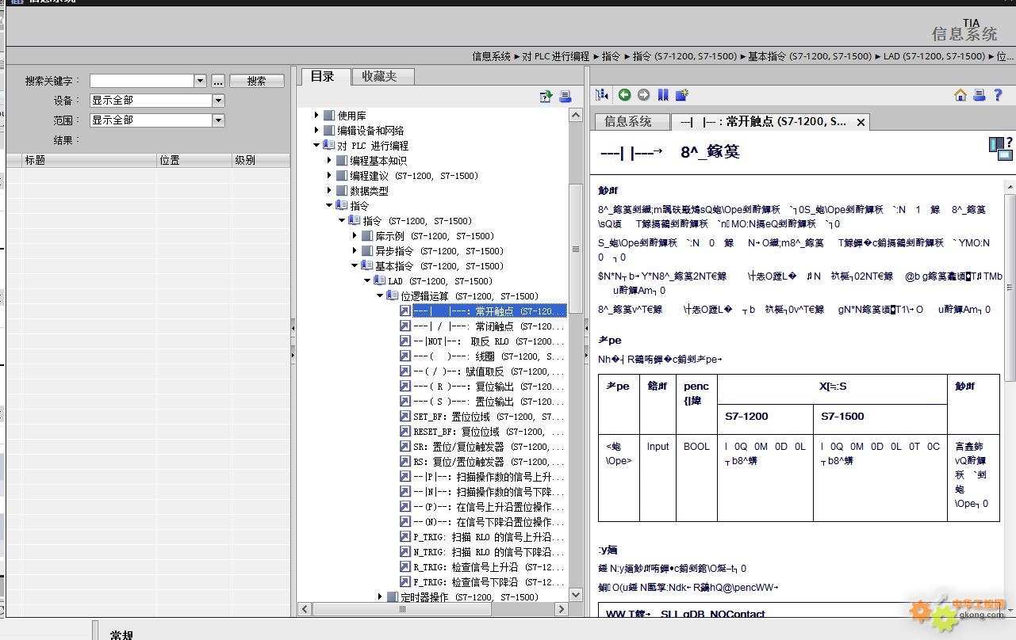The height and width of the screenshot is (640, 1016).
Task: Click the directory tree scroll down arrow
Action: [577, 595]
